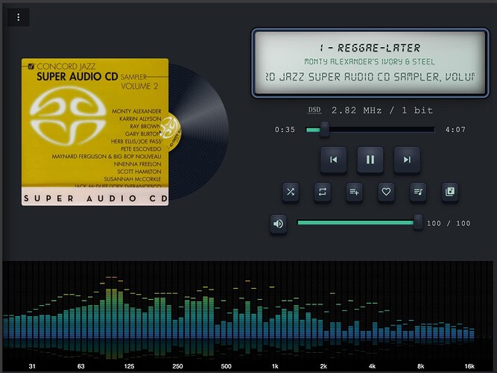
Task: Click the 125 frequency label
Action: (129, 366)
